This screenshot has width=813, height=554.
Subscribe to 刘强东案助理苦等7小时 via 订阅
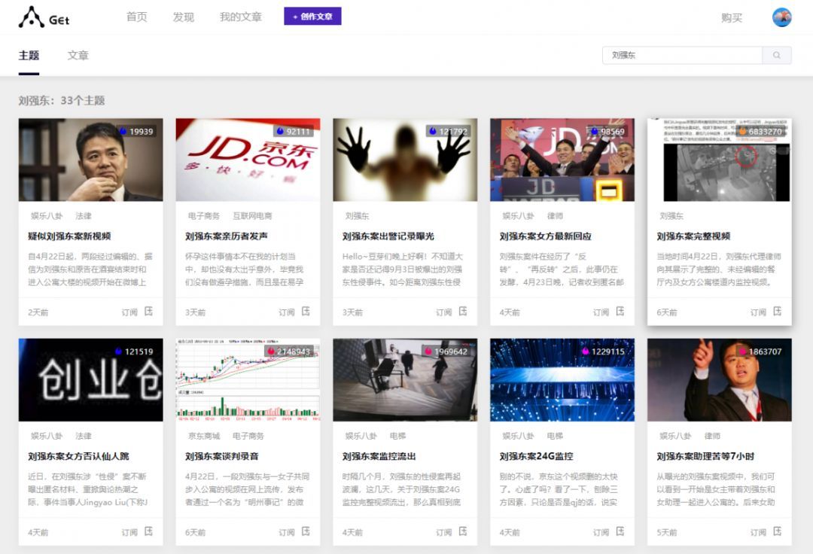point(758,532)
